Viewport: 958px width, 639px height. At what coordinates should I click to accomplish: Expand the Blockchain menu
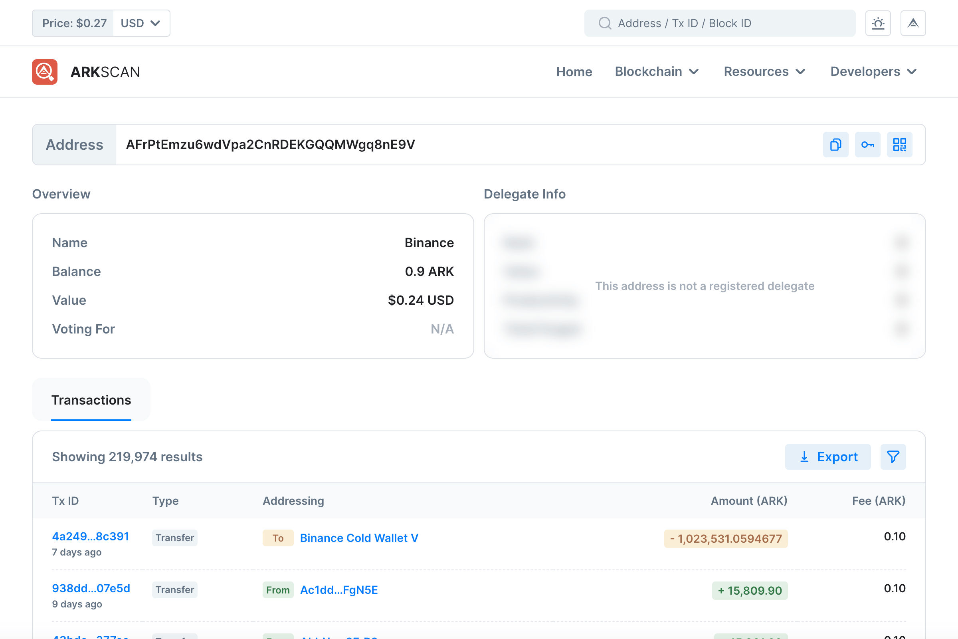click(657, 72)
